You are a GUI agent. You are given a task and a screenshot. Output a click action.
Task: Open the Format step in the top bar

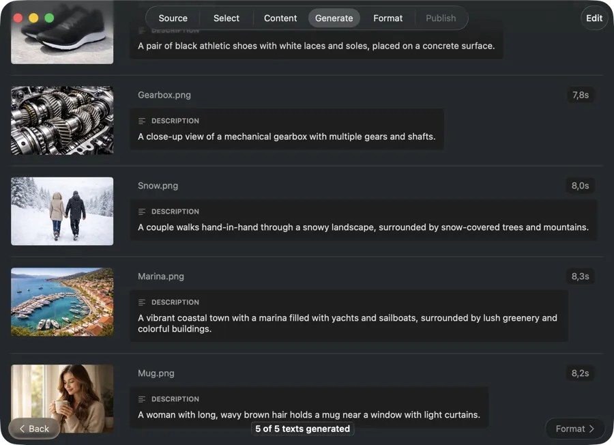click(x=388, y=18)
